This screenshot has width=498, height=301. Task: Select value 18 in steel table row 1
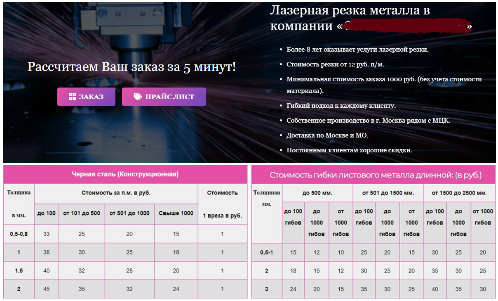click(x=176, y=252)
